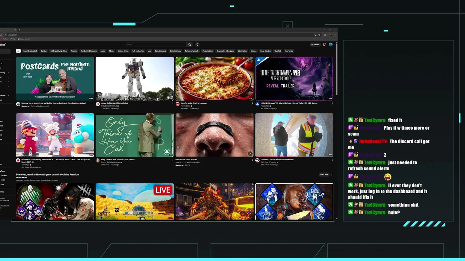The height and width of the screenshot is (261, 465).
Task: Open three-dot menu for Little Nightmares VR trailer
Action: pos(332,103)
